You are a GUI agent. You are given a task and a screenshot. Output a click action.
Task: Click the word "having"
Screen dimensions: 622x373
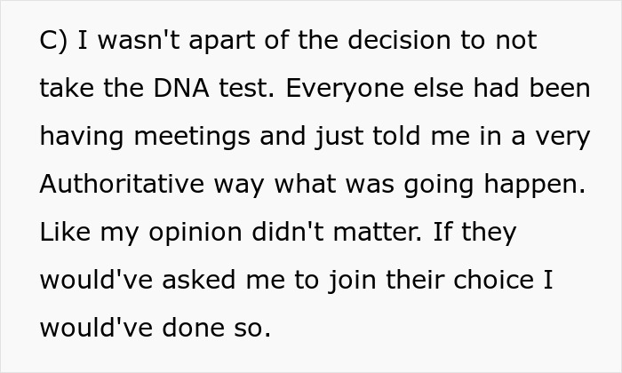(82, 137)
